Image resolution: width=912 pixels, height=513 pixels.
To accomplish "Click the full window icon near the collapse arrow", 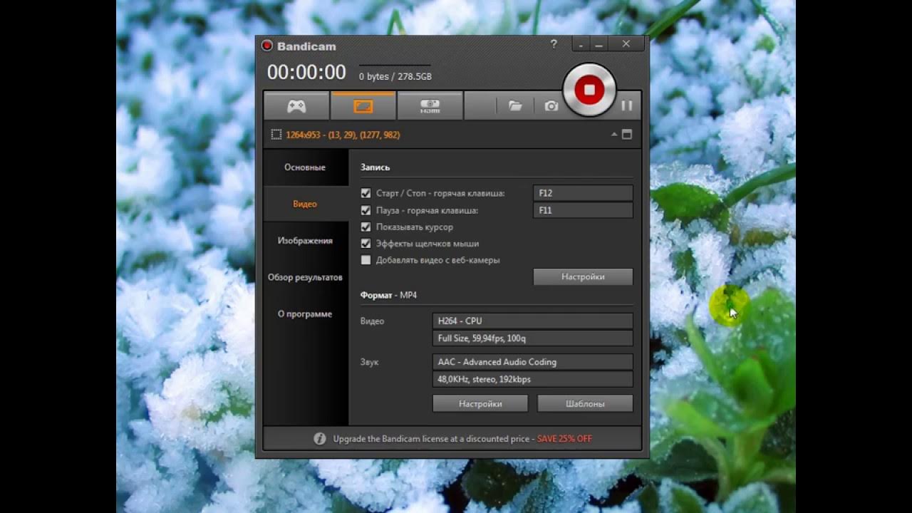I will tap(627, 135).
